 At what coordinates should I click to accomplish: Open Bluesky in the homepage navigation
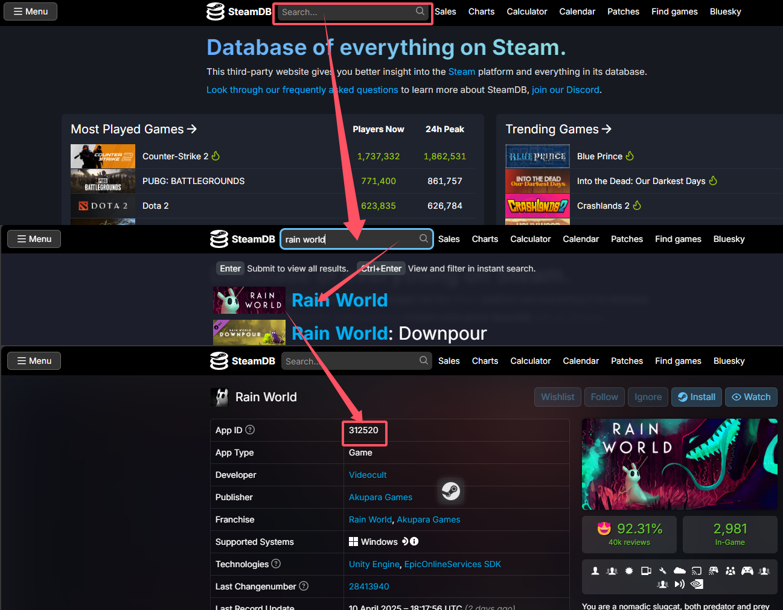[x=725, y=11]
